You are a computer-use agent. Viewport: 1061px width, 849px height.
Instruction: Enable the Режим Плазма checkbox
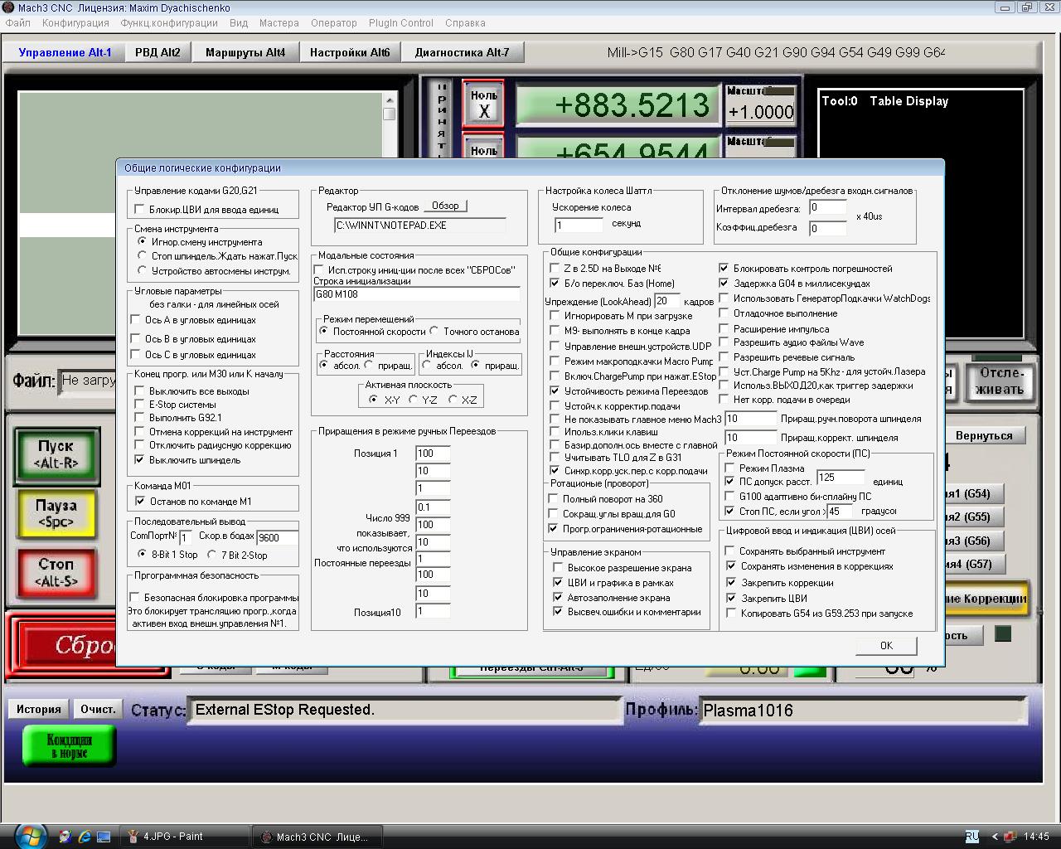(x=730, y=468)
